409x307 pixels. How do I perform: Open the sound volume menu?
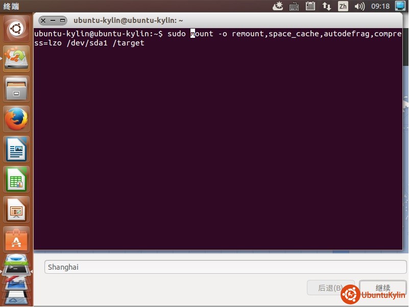(359, 7)
